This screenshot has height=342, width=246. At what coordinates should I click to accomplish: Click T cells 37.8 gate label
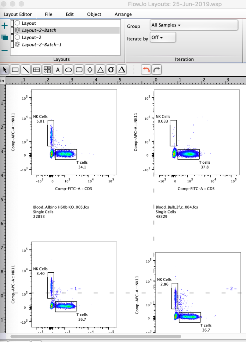point(205,165)
